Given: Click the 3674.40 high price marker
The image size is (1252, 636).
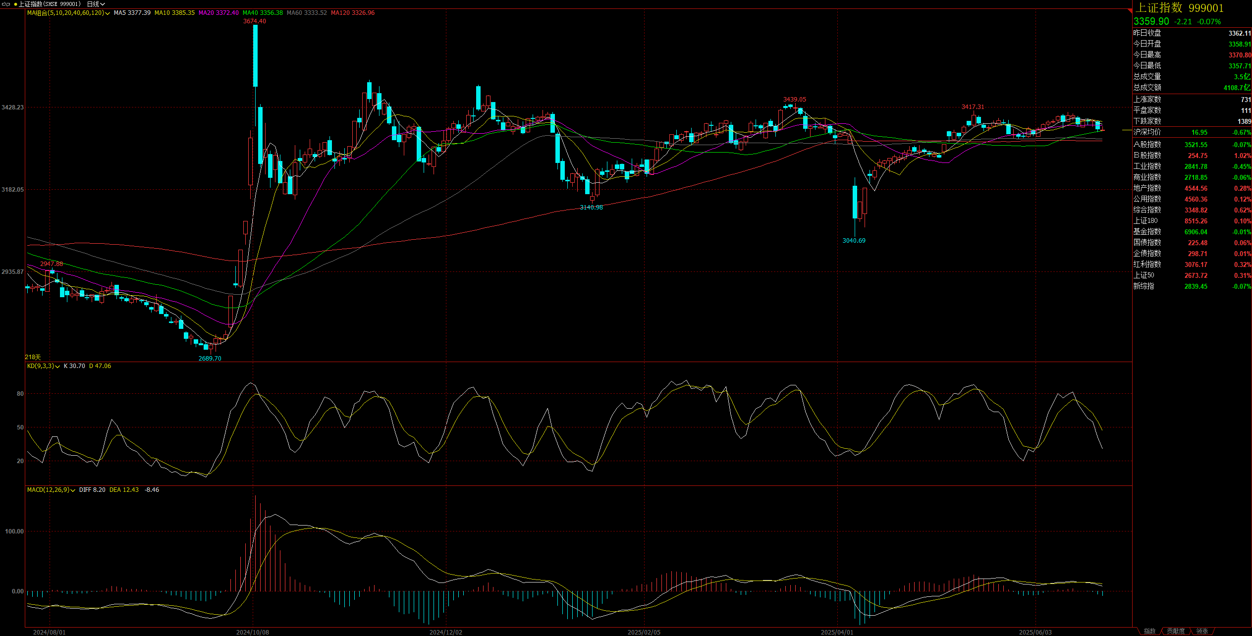Looking at the screenshot, I should tap(254, 21).
